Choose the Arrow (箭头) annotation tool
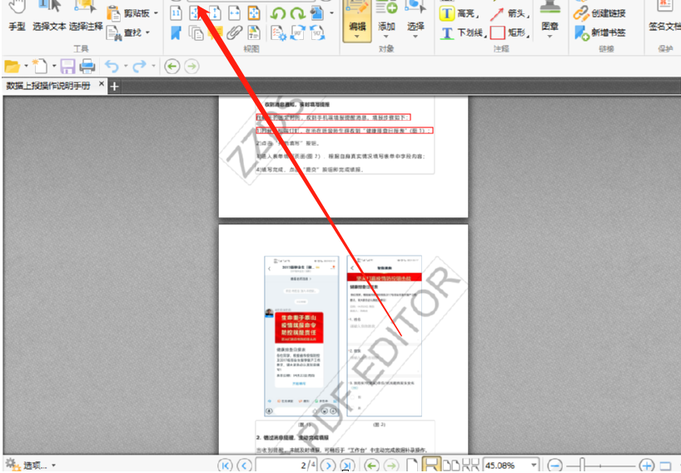The image size is (681, 473). coord(510,13)
